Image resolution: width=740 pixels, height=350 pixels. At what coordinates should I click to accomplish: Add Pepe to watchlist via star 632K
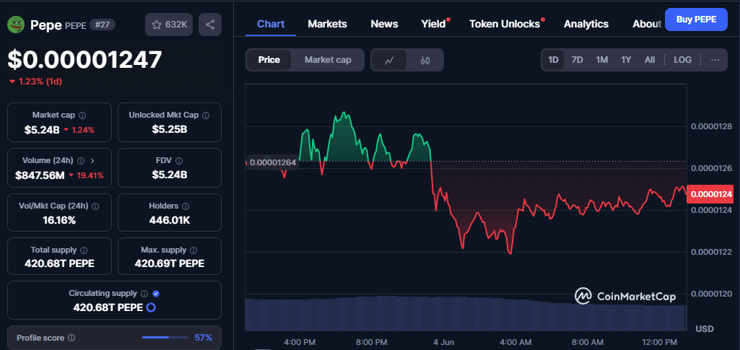pyautogui.click(x=169, y=25)
